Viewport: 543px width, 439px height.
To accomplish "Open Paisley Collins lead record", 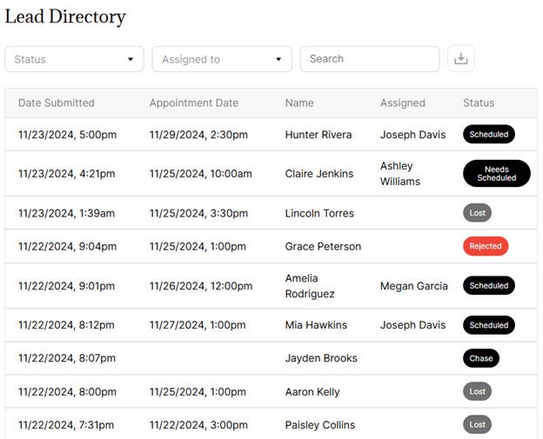I will 319,425.
